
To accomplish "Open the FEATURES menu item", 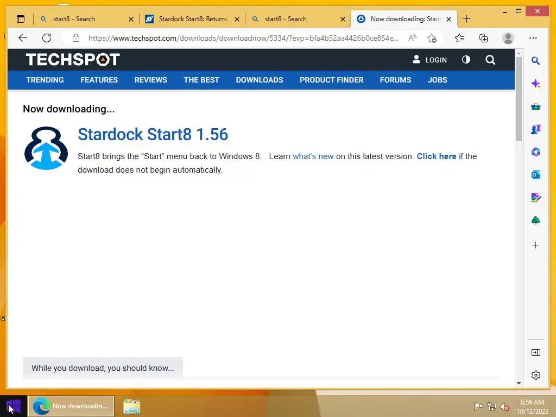I will coord(99,80).
